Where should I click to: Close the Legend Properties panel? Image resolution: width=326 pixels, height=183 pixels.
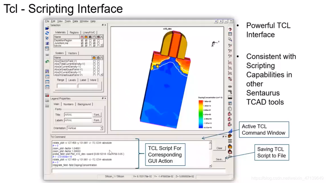click(x=105, y=98)
